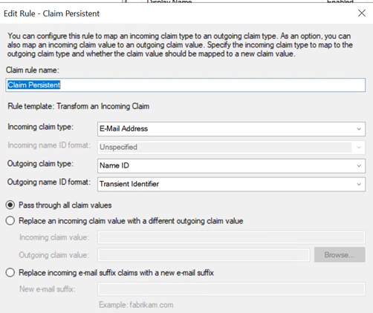This screenshot has width=373, height=313.
Task: Click the 'Claim rule name:' label
Action: click(33, 70)
